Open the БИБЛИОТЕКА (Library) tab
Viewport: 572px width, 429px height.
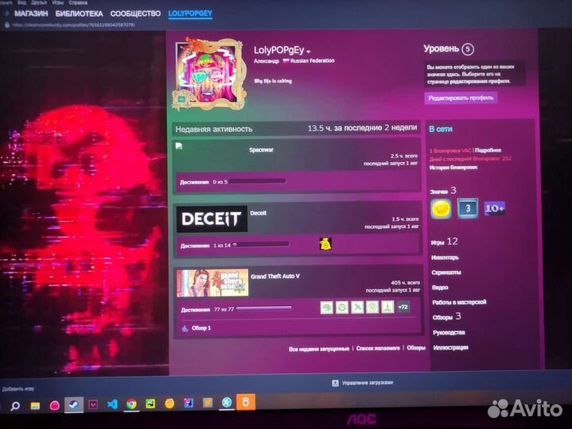tap(80, 14)
